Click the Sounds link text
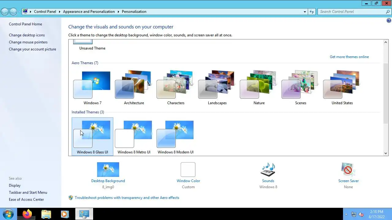The width and height of the screenshot is (392, 220). (x=268, y=181)
